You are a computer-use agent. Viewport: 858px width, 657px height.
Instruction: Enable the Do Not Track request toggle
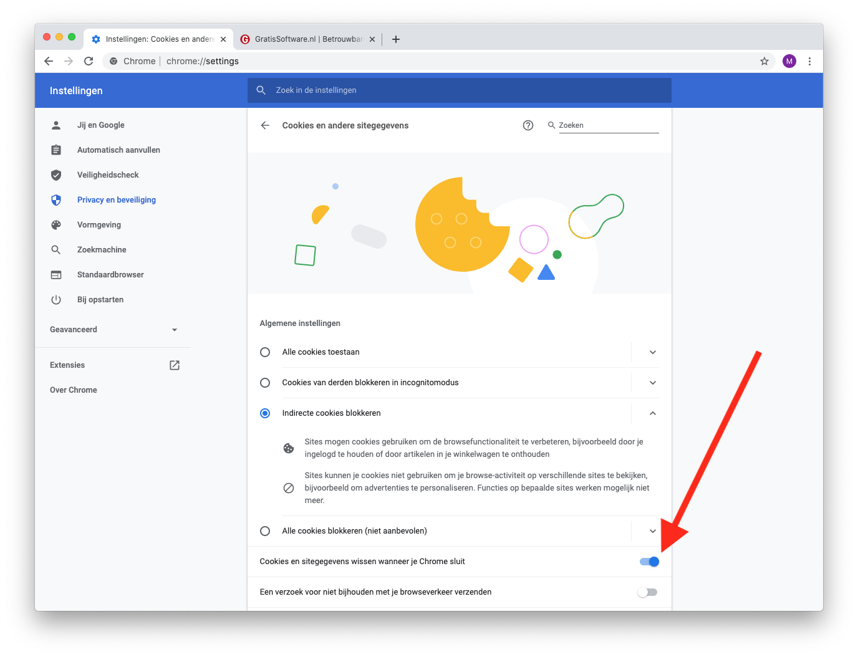click(647, 592)
